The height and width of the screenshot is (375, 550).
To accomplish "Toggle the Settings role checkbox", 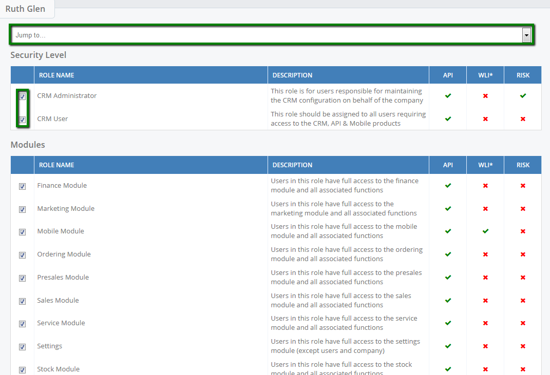I will click(23, 347).
